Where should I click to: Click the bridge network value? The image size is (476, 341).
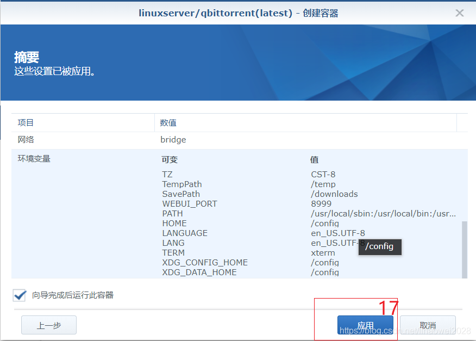pyautogui.click(x=173, y=140)
